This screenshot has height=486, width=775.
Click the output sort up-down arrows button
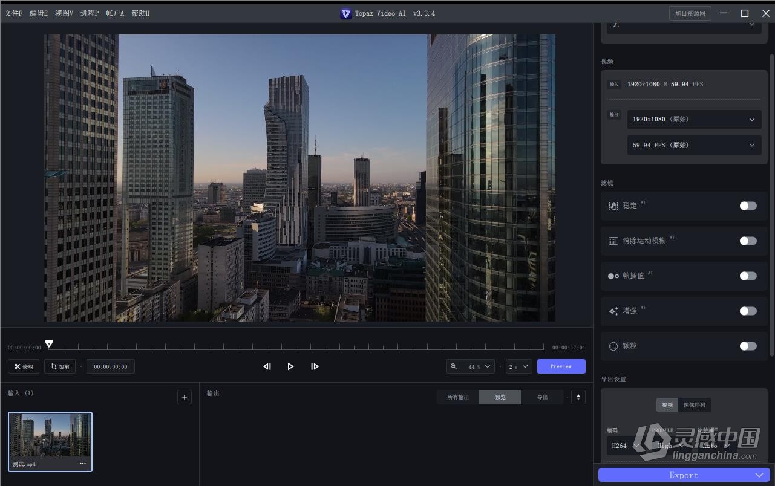click(x=578, y=397)
